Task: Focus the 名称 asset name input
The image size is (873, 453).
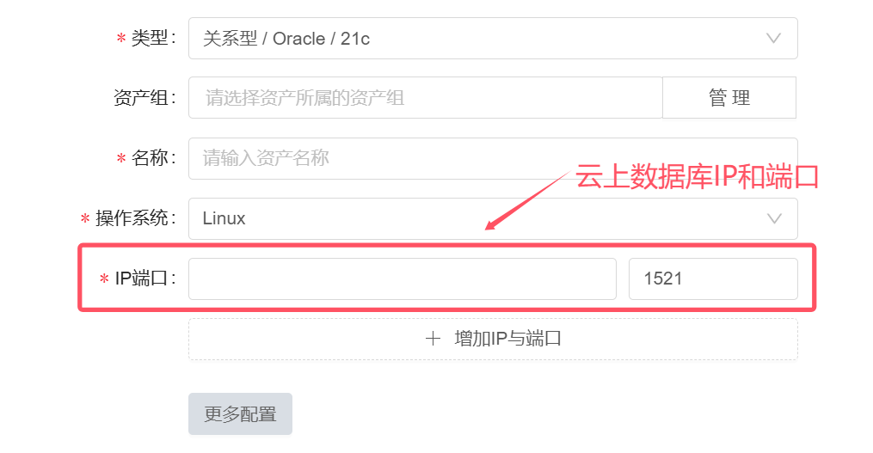Action: (x=493, y=159)
